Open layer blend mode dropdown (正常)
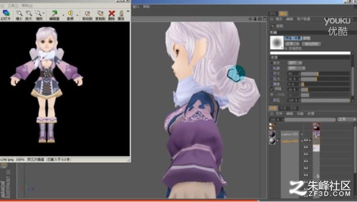357x202 pixels. pos(346,120)
